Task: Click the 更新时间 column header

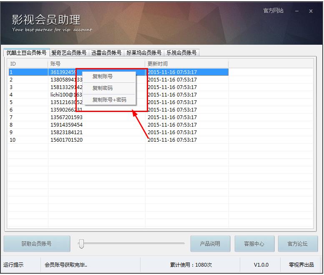Action: [x=186, y=64]
